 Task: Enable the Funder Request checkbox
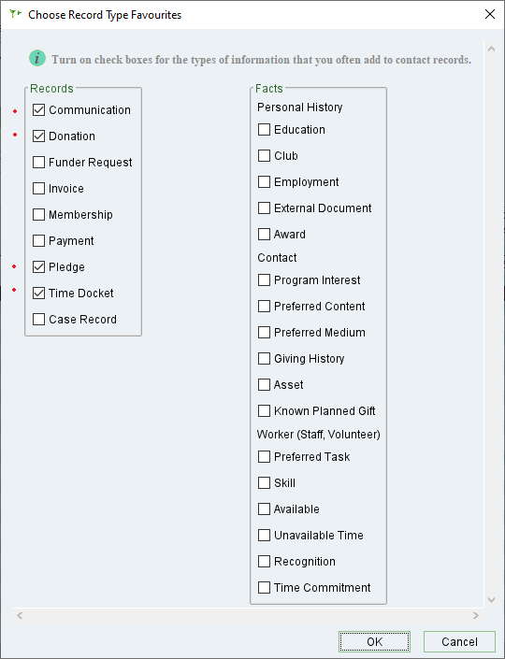(x=38, y=163)
